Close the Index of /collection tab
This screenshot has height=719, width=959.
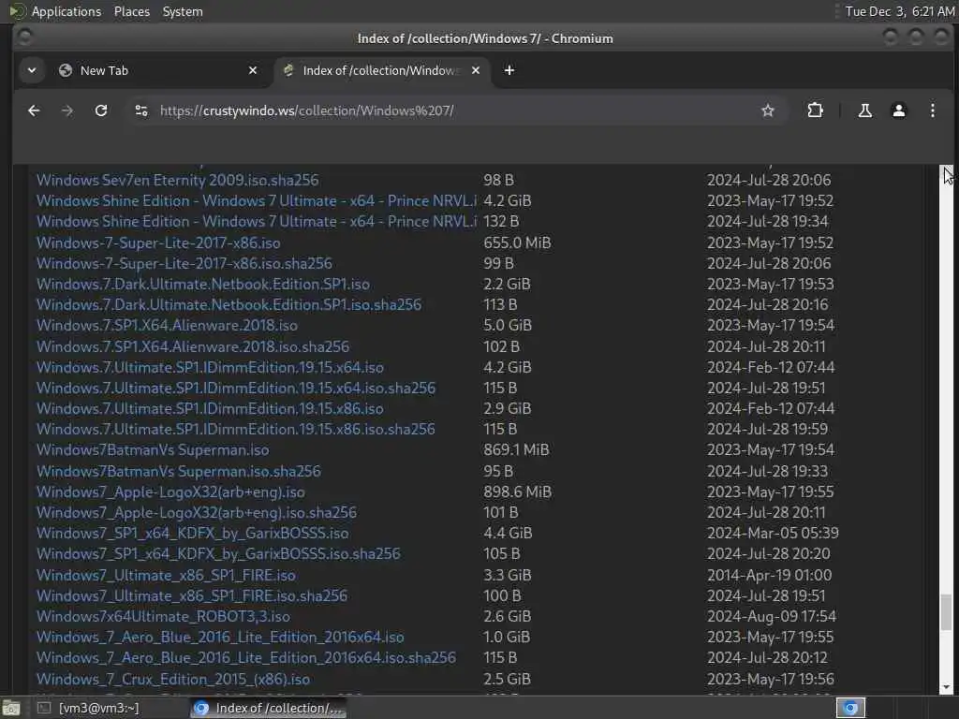pos(475,70)
